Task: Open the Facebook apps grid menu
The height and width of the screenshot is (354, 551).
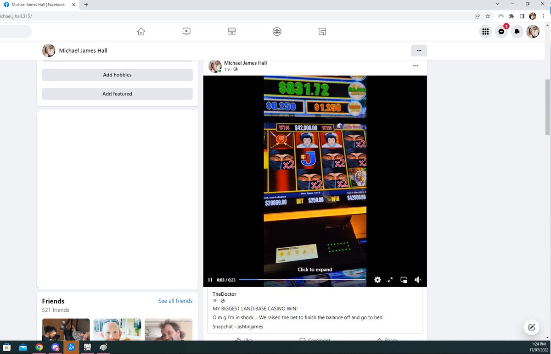Action: (485, 32)
